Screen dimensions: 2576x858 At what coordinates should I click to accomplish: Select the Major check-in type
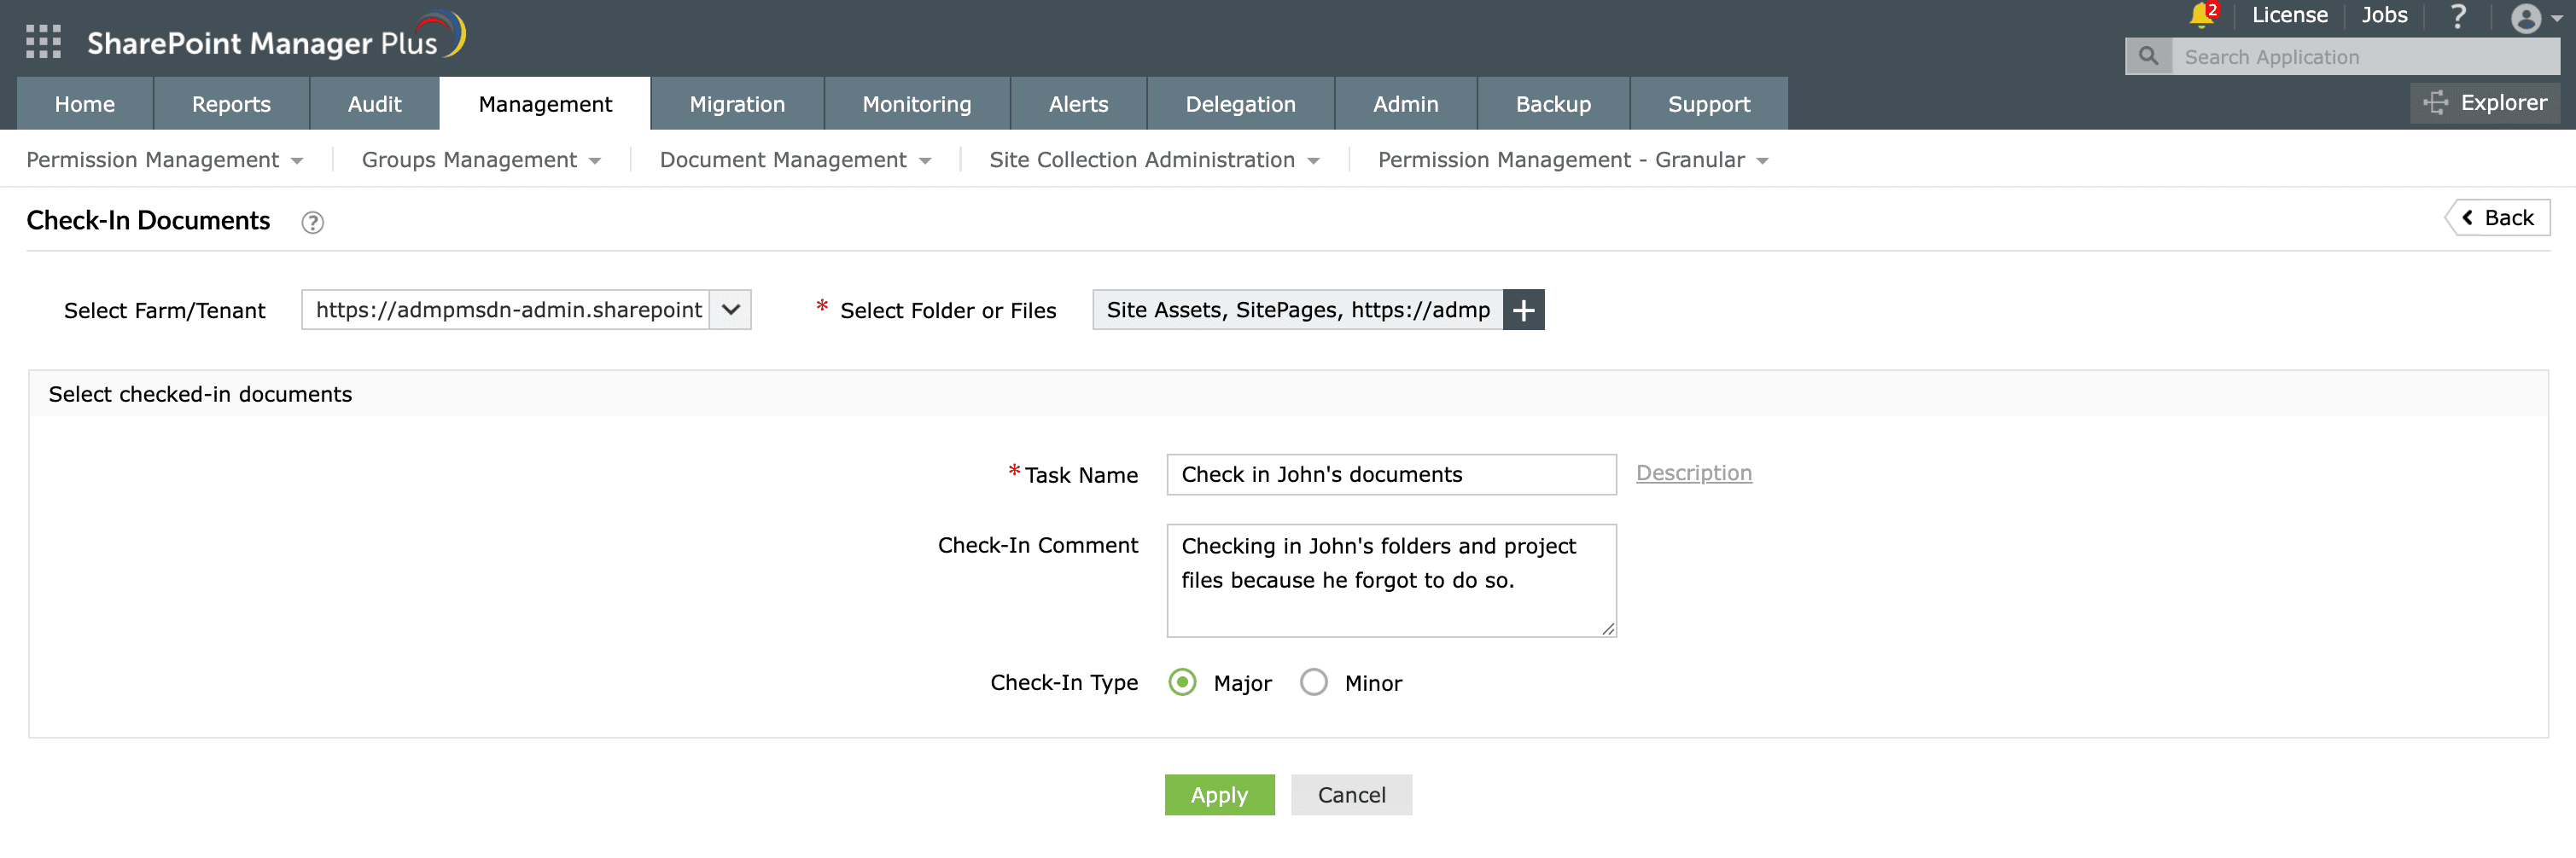coord(1182,683)
